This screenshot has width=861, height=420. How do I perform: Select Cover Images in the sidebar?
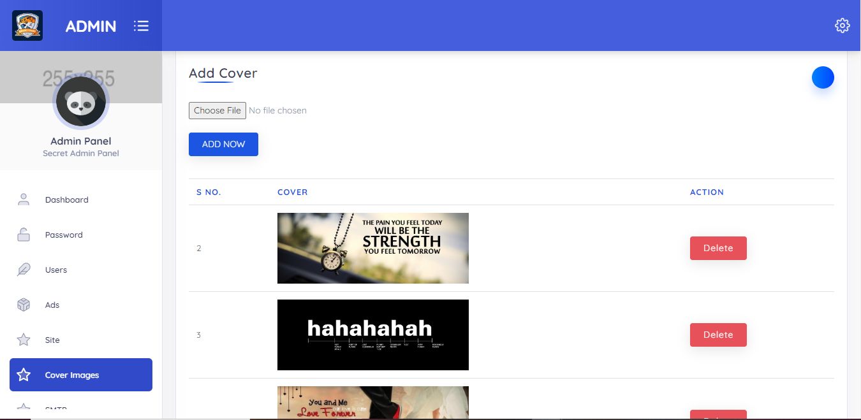[x=81, y=375]
